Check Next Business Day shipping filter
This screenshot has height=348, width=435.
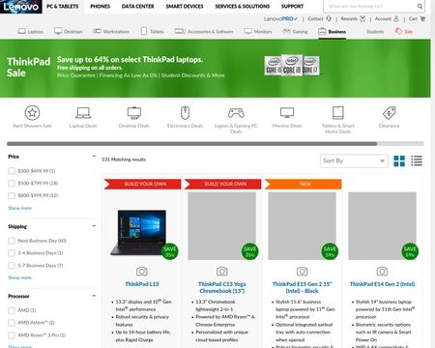pyautogui.click(x=12, y=241)
